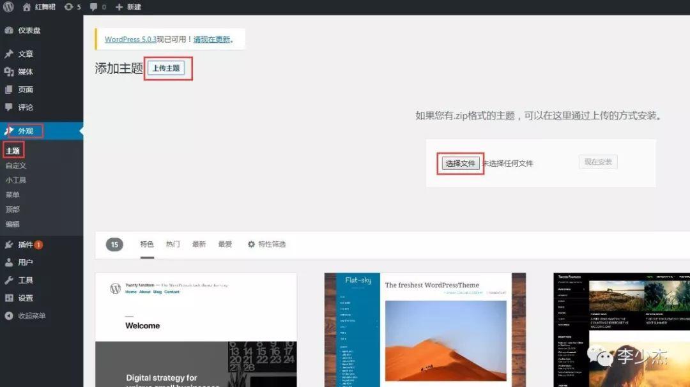Open the WordPress 5.0.3 link
Screen dimensions: 690x387
tap(131, 39)
